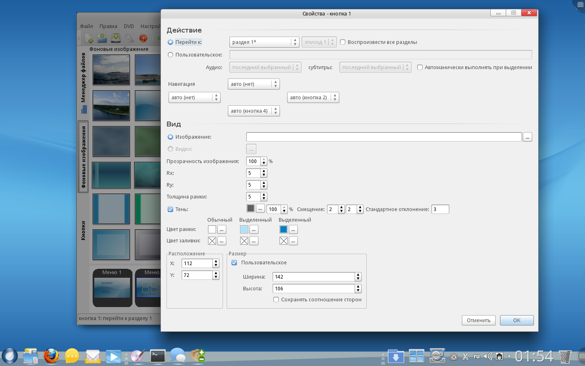Check 'Сохранять соотношение сторон' option
Screen dimensions: 585x366
tap(276, 300)
